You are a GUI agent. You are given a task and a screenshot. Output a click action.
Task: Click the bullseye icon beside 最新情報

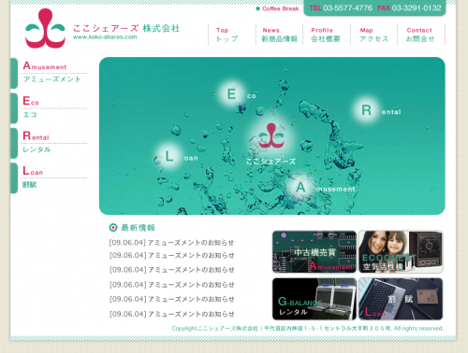pos(113,228)
